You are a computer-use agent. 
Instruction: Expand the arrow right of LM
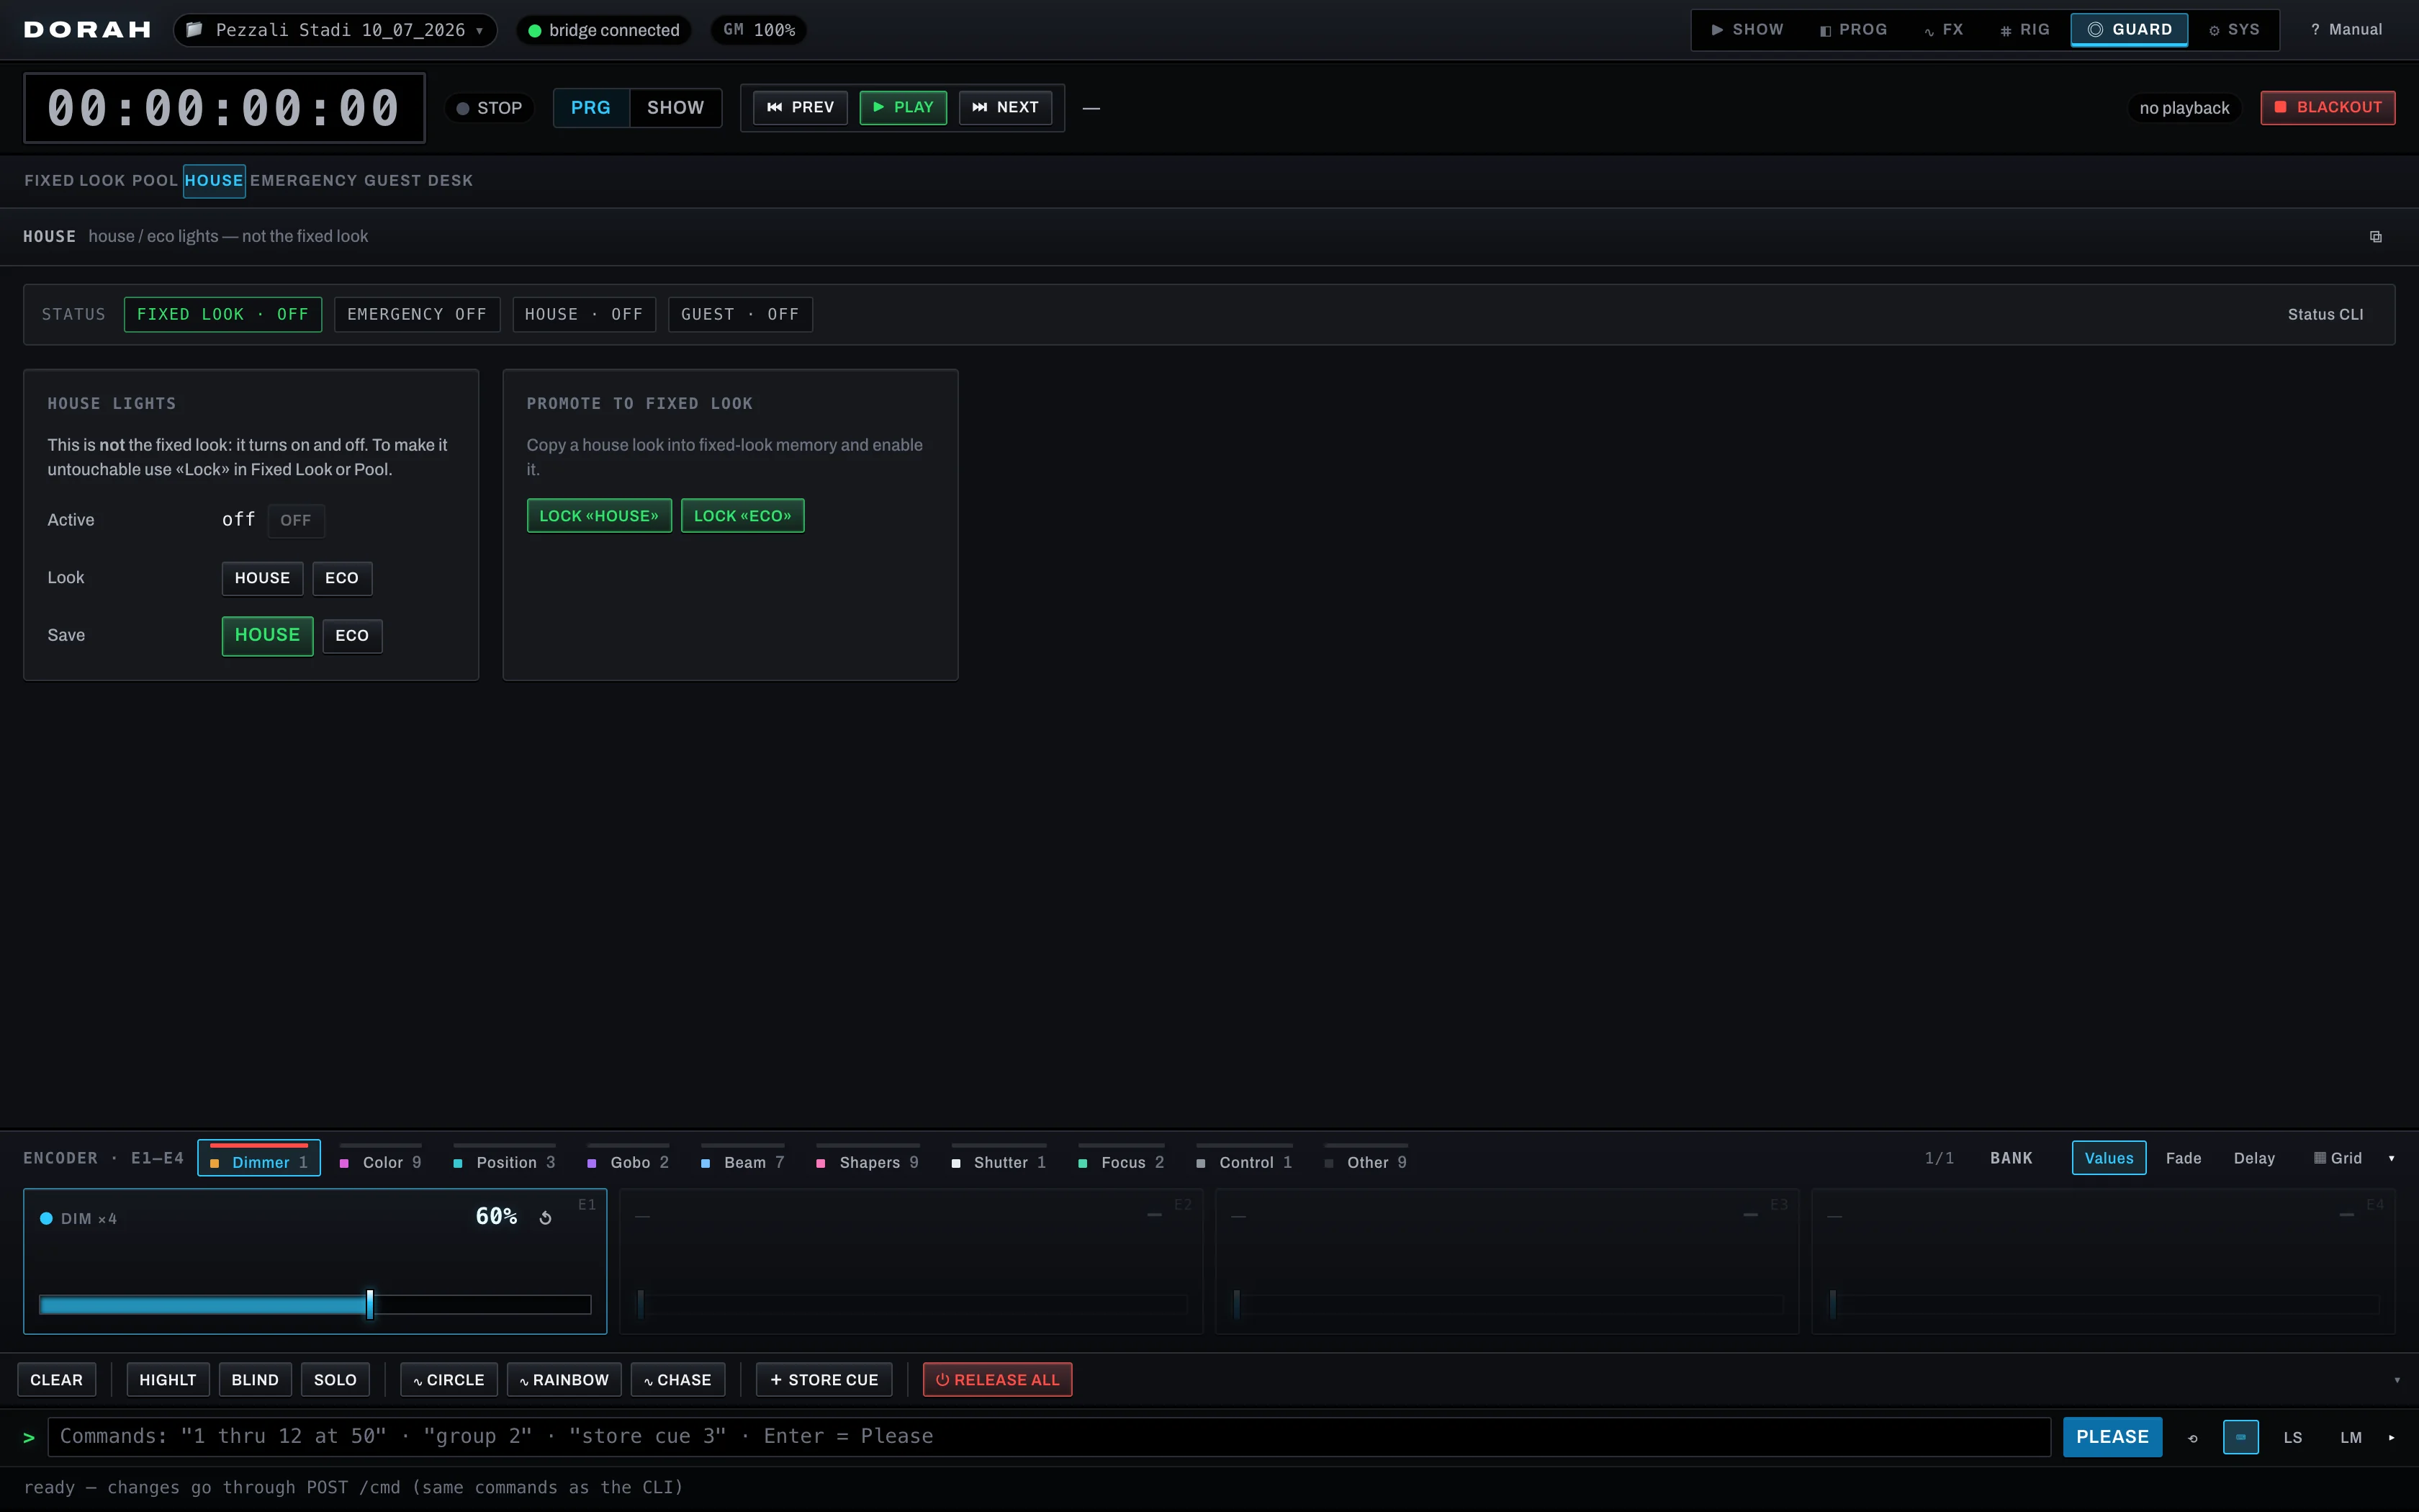coord(2391,1437)
